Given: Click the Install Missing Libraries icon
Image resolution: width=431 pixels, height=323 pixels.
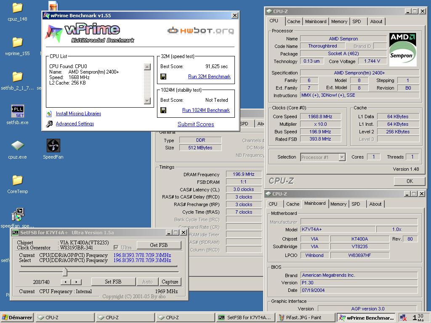Looking at the screenshot, I should [49, 114].
